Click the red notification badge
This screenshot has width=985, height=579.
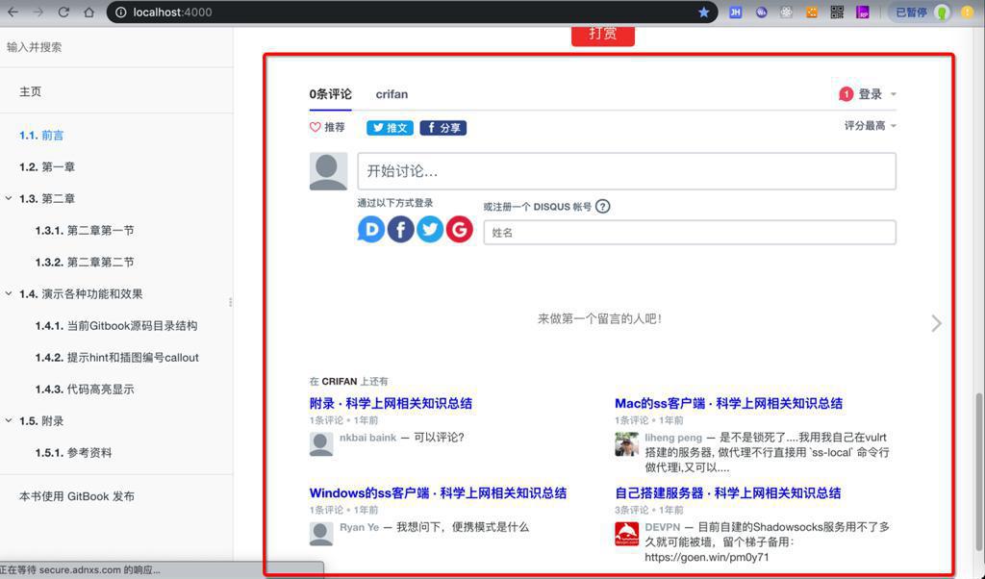846,94
